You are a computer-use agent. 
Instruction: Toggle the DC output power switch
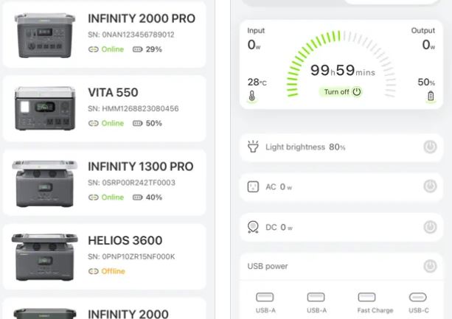[430, 227]
